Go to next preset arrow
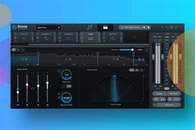The image size is (195, 130). [x=148, y=27]
